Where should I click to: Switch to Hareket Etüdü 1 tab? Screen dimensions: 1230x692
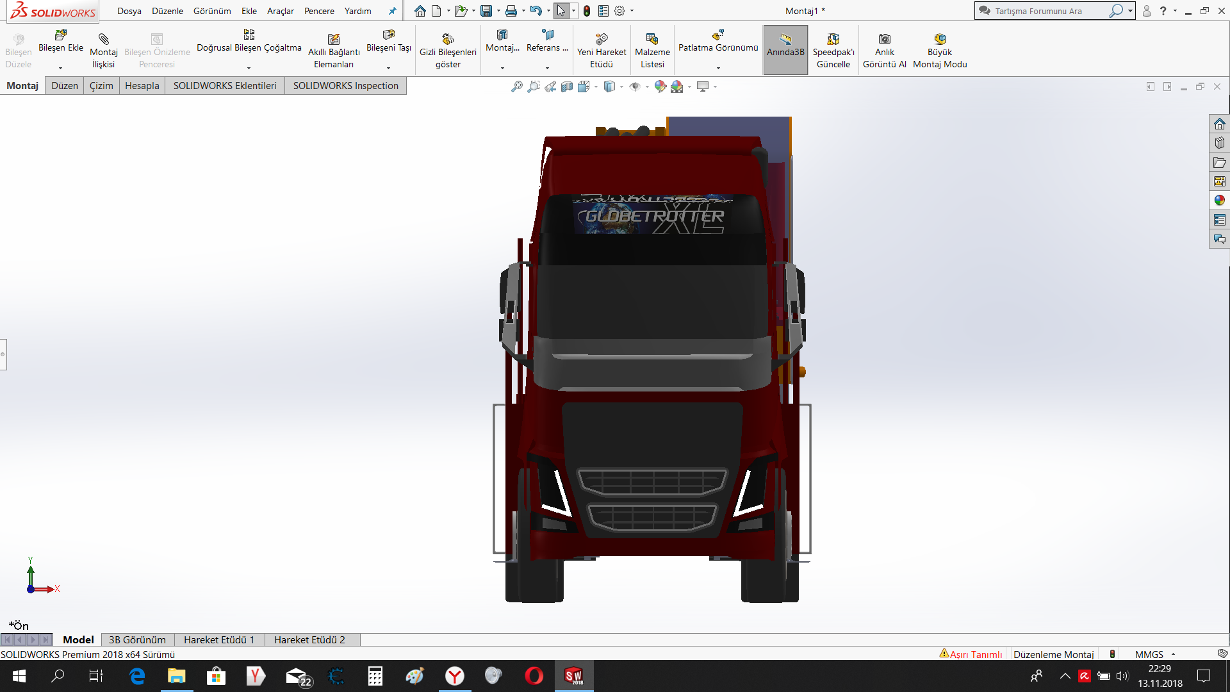tap(219, 639)
